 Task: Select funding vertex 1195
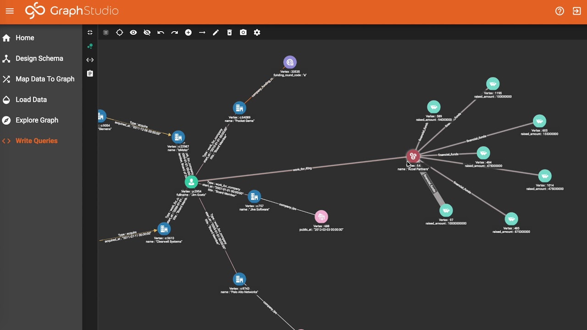[x=493, y=84]
